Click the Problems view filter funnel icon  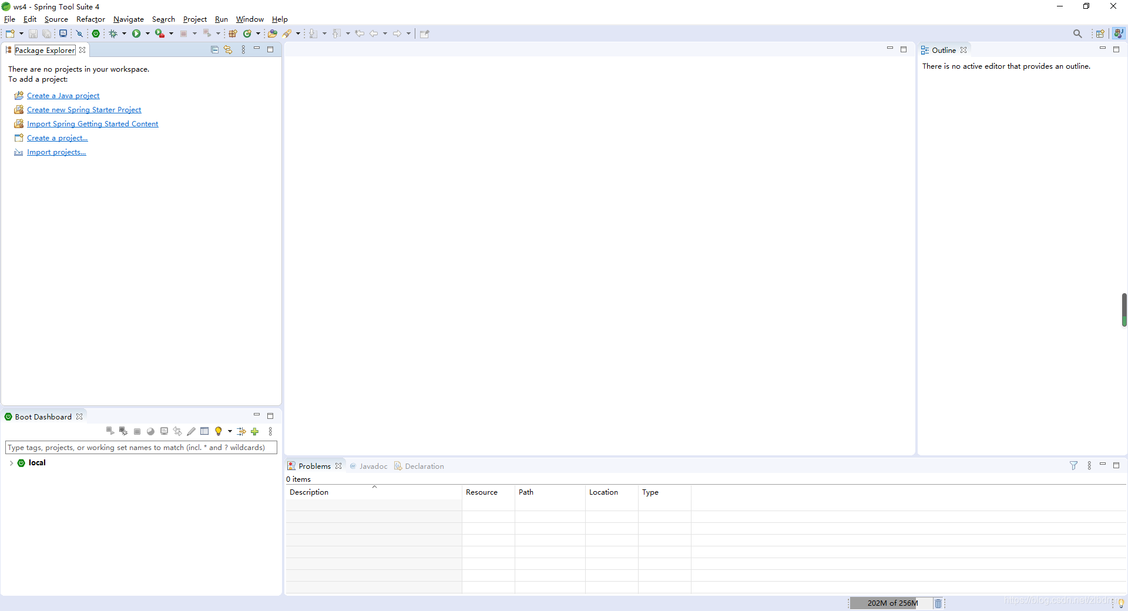(1073, 466)
